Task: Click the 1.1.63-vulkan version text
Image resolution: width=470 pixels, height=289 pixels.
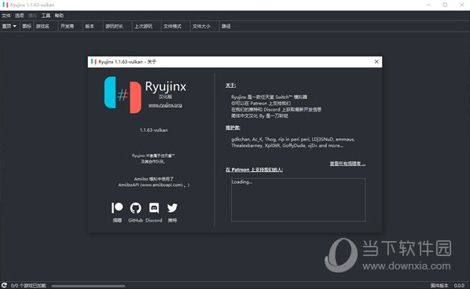Action: (x=153, y=130)
